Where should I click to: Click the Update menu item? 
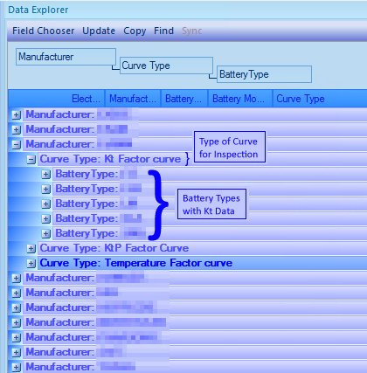(99, 31)
